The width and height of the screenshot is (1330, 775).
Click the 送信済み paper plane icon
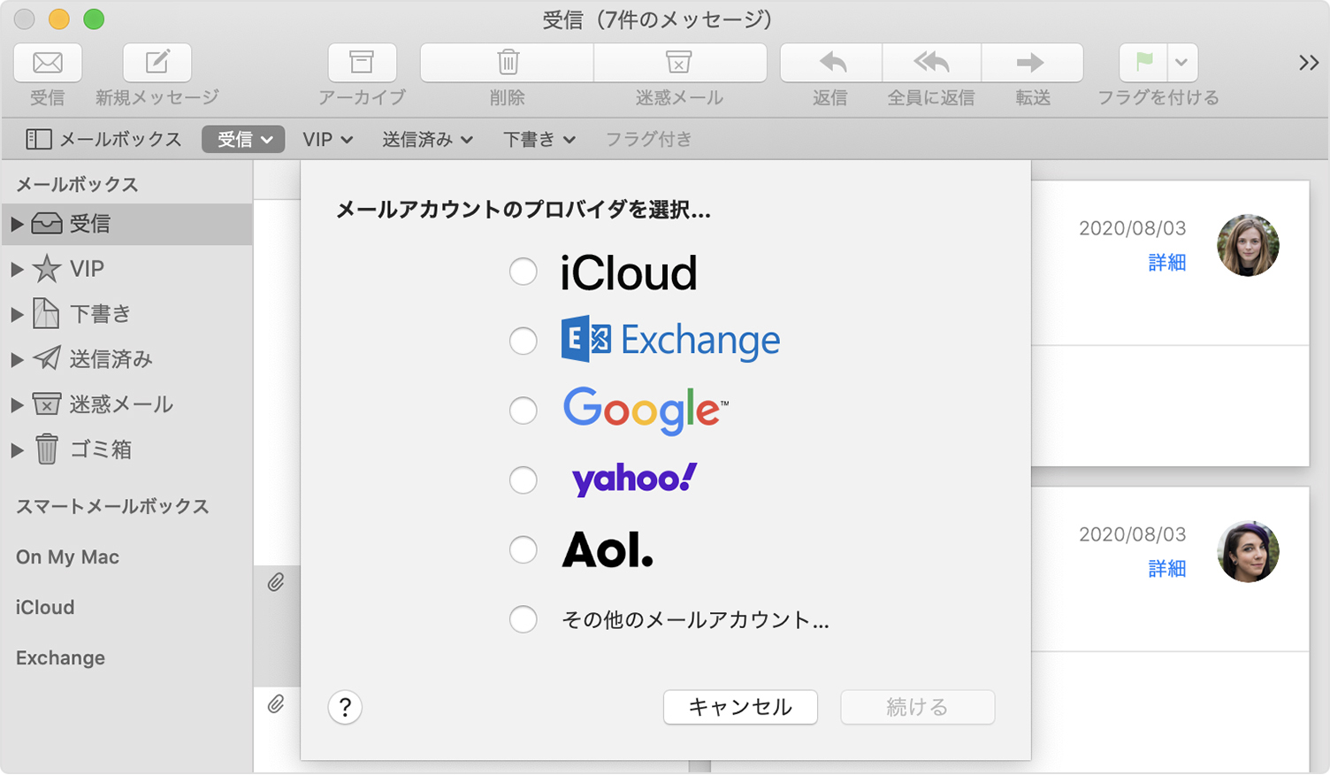coord(47,358)
